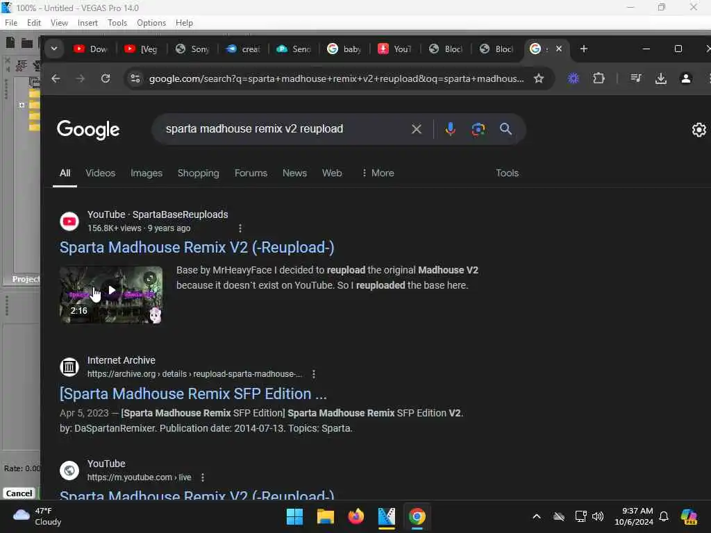Switch to the 'Sony' tab
This screenshot has height=533, width=711.
click(x=192, y=49)
